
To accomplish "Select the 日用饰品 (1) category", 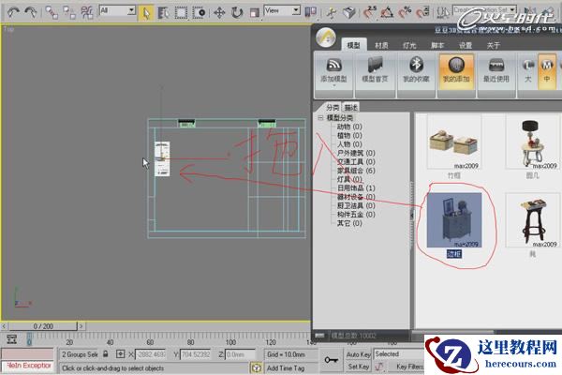I will (x=356, y=188).
